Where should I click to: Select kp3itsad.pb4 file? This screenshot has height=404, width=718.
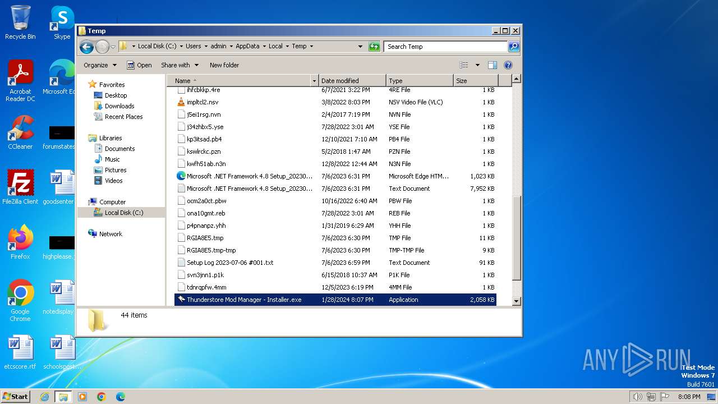point(335,139)
